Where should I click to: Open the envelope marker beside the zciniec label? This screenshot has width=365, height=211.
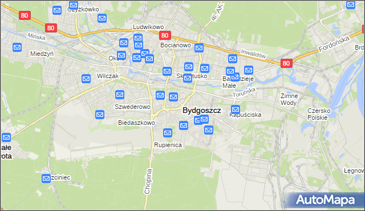46,178
